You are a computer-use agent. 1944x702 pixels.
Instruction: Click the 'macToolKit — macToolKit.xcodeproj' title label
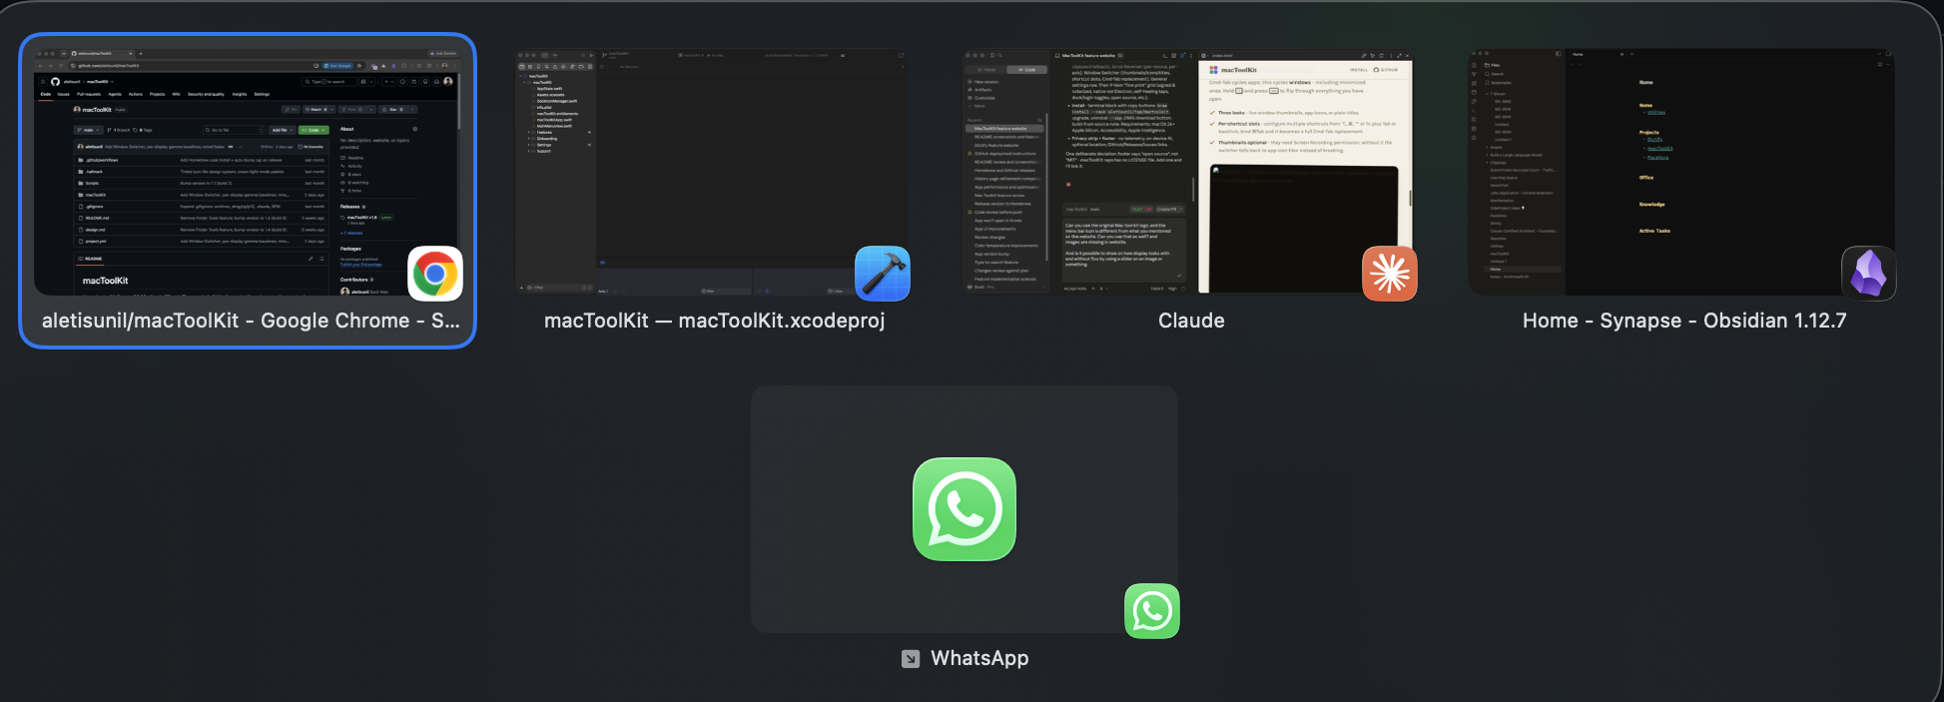[714, 321]
